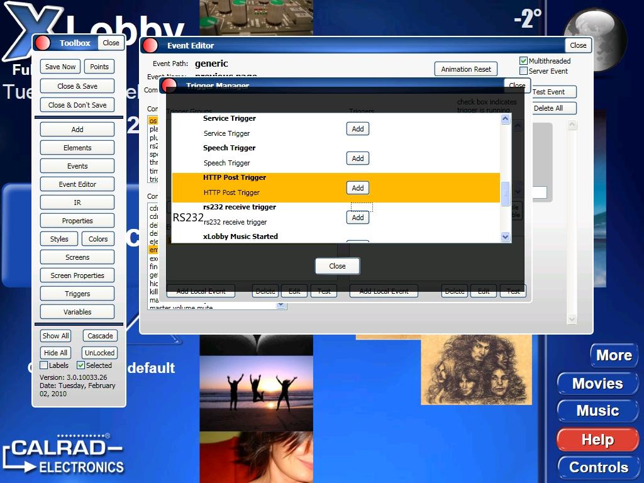Open the IR panel from Toolbox
The image size is (644, 483).
77,203
